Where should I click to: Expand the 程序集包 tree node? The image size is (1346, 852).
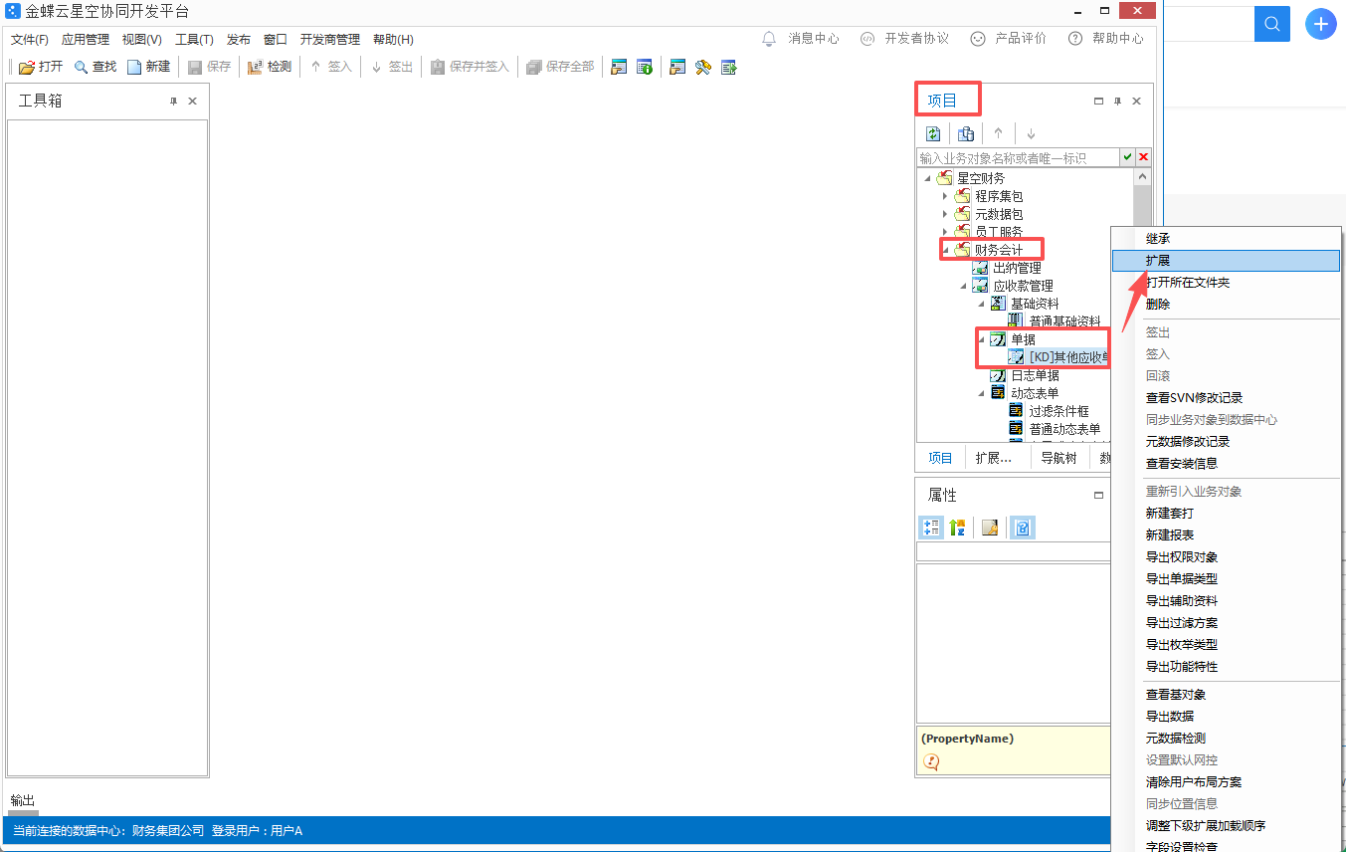[x=945, y=196]
